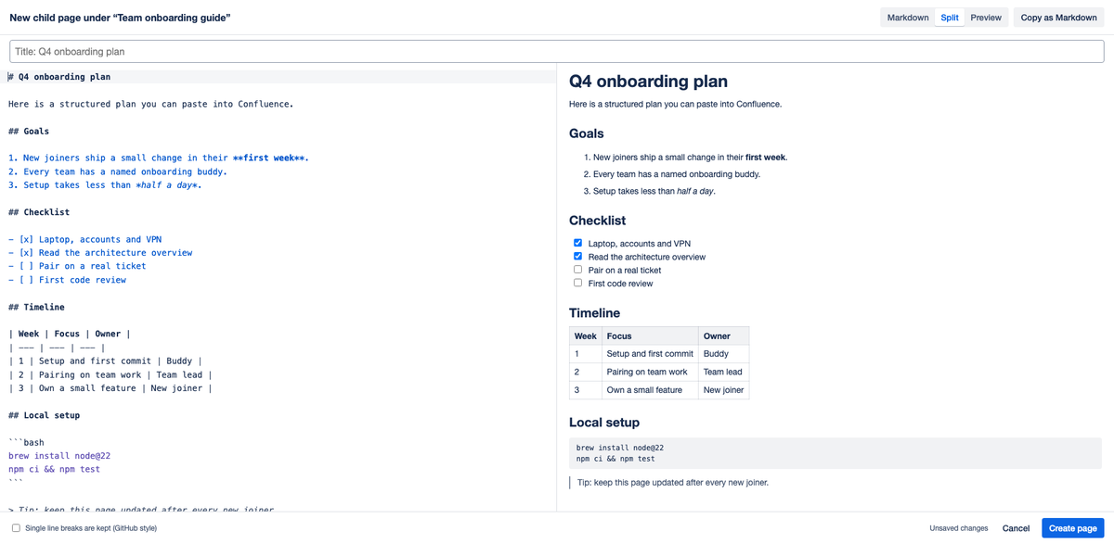Image resolution: width=1114 pixels, height=544 pixels.
Task: Click 'brew install node@22' in the editor
Action: click(59, 456)
